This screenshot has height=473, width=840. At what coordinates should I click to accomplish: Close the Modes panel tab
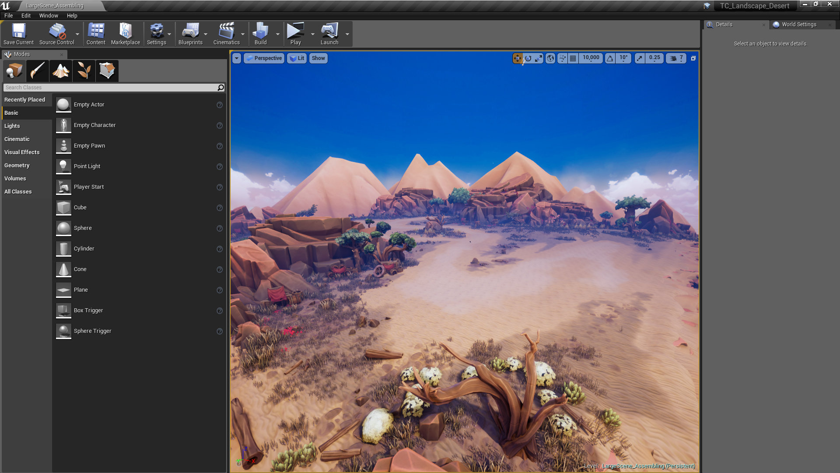tap(62, 55)
